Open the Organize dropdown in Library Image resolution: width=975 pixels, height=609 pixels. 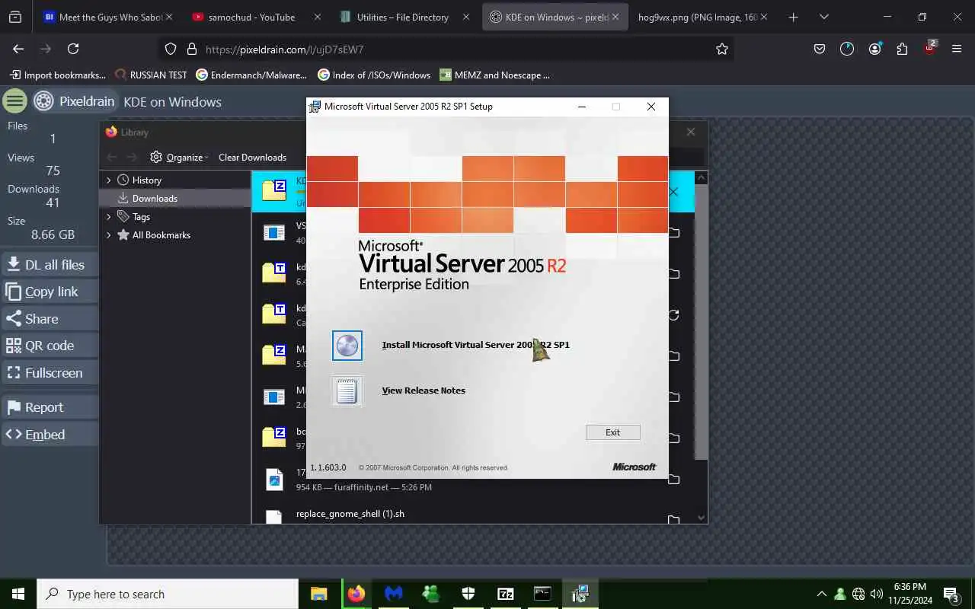[x=180, y=158]
